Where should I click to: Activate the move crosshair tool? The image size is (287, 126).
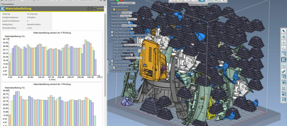(x=283, y=42)
